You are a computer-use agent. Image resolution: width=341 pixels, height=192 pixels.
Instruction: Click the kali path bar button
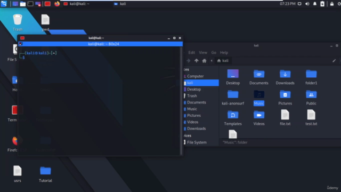coord(223,61)
